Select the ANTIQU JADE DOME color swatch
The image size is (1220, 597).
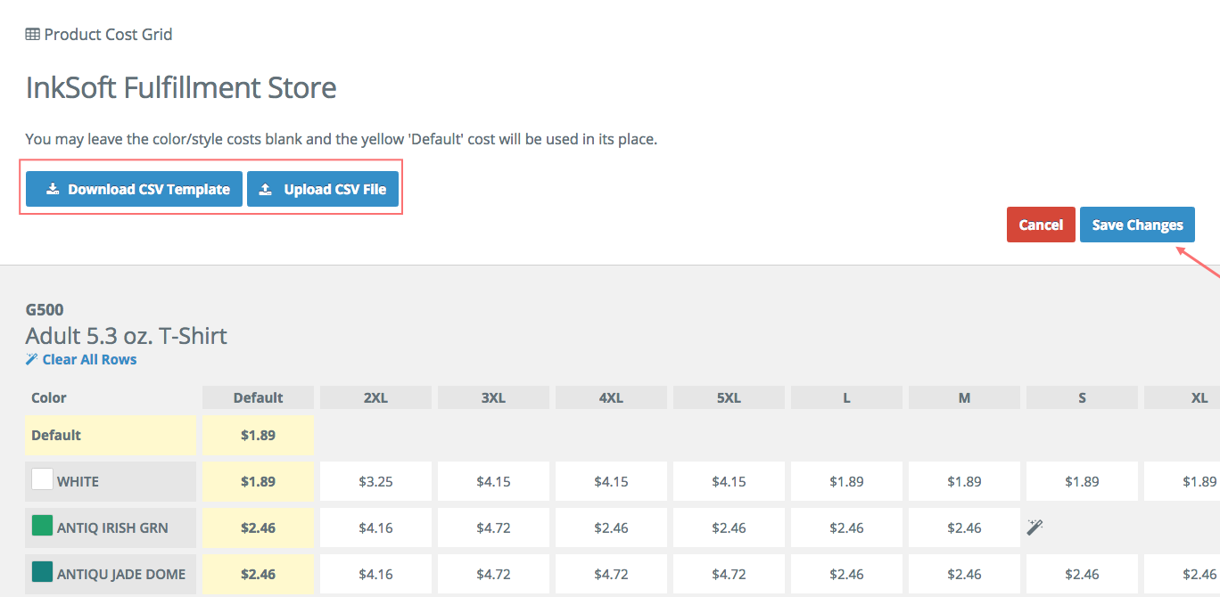point(42,574)
